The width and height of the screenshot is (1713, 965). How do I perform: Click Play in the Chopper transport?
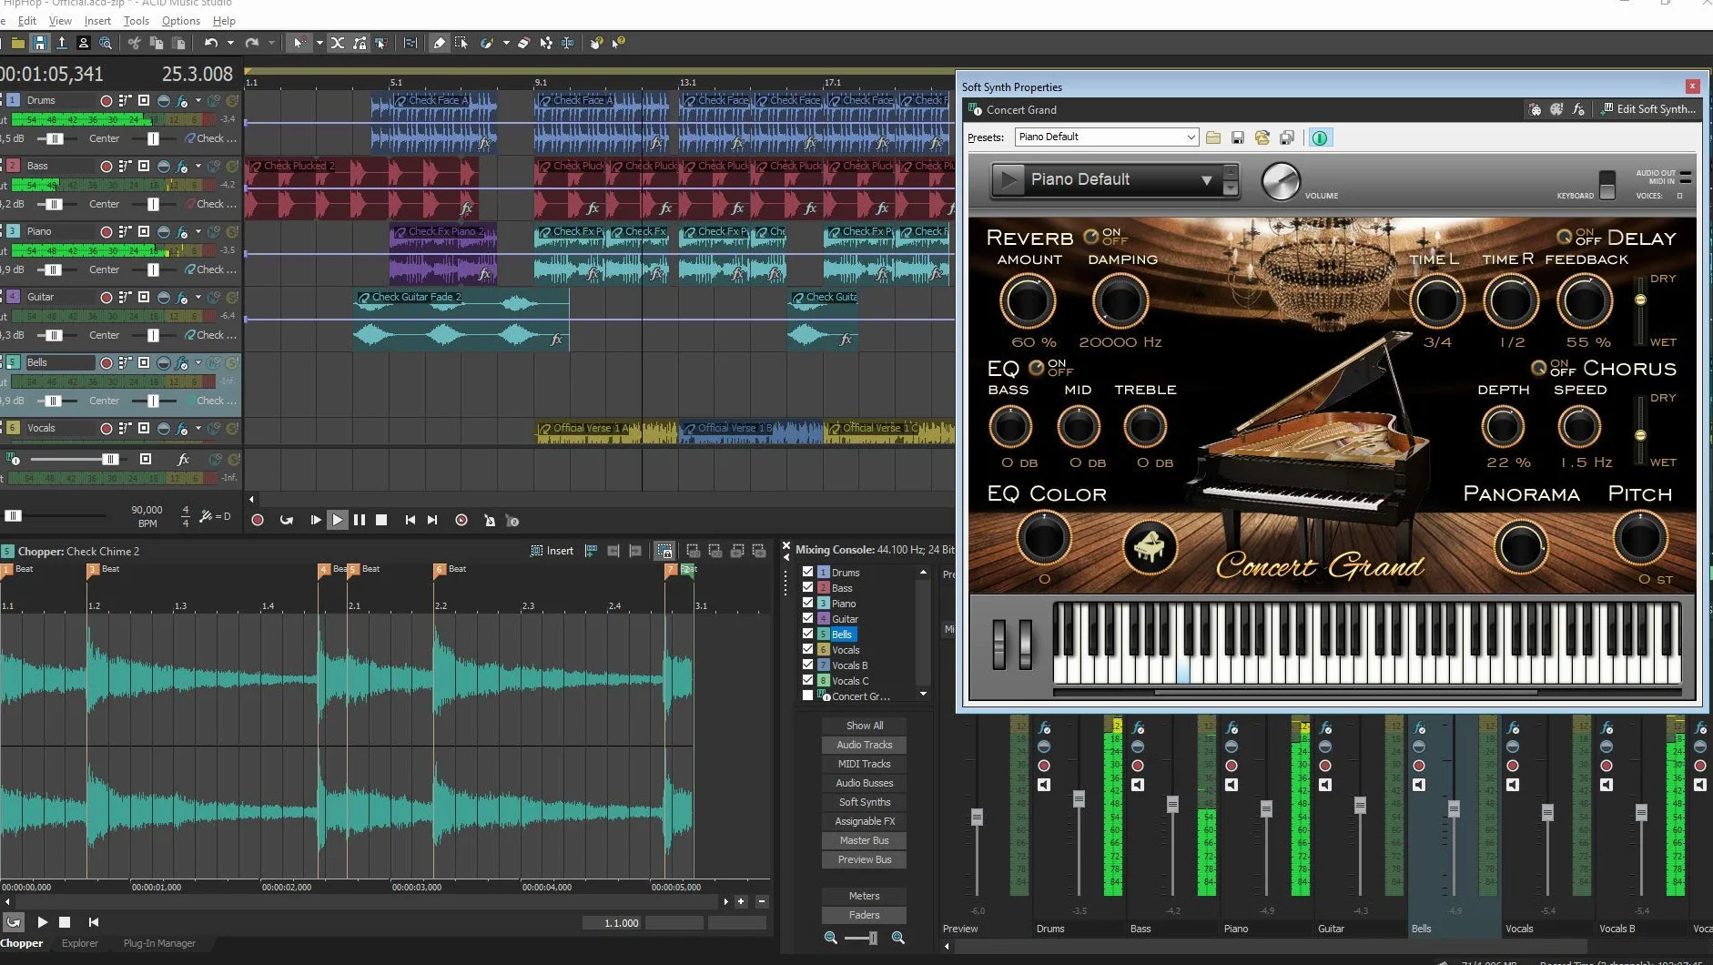point(42,922)
